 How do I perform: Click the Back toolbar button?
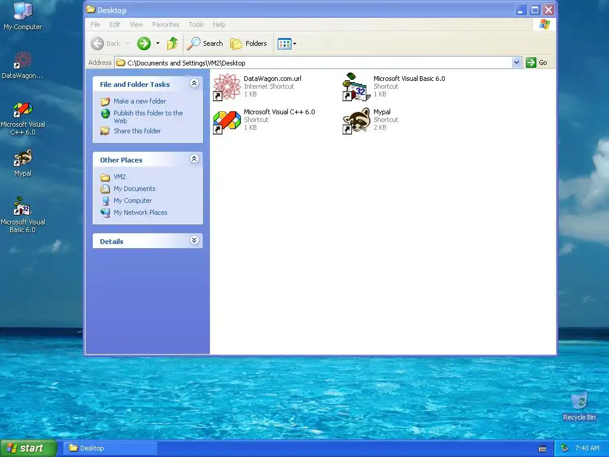(x=106, y=43)
